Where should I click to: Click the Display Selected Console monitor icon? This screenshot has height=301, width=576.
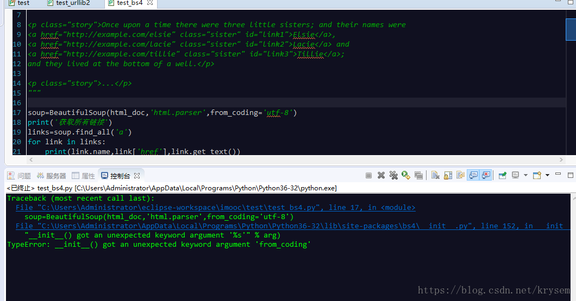515,175
